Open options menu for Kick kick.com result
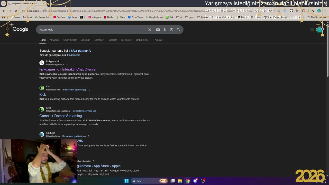This screenshot has height=185, width=329. (x=89, y=90)
